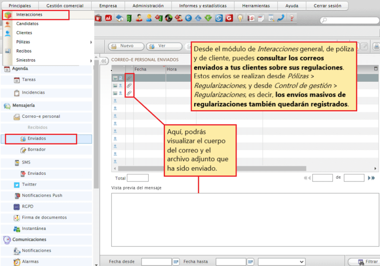
Task: Click the blue phone icon in toolbar
Action: pos(280,18)
